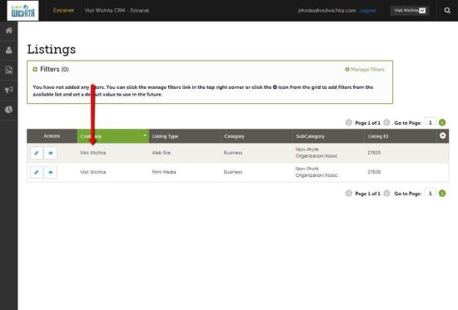Open the Visit Wichita account dropdown
458x310 pixels.
[x=410, y=11]
